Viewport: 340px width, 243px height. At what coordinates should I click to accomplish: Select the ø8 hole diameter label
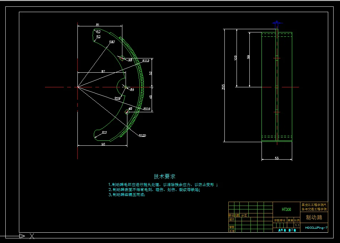coord(130,109)
